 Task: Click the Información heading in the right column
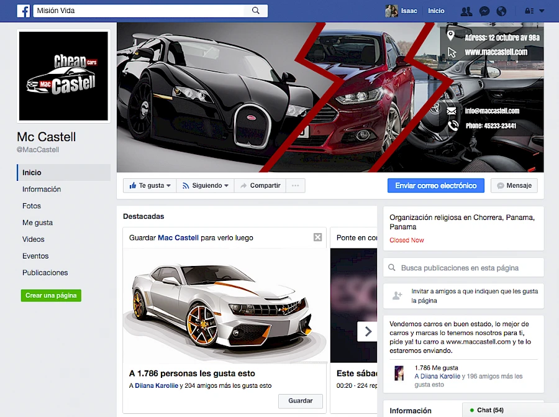click(x=411, y=411)
